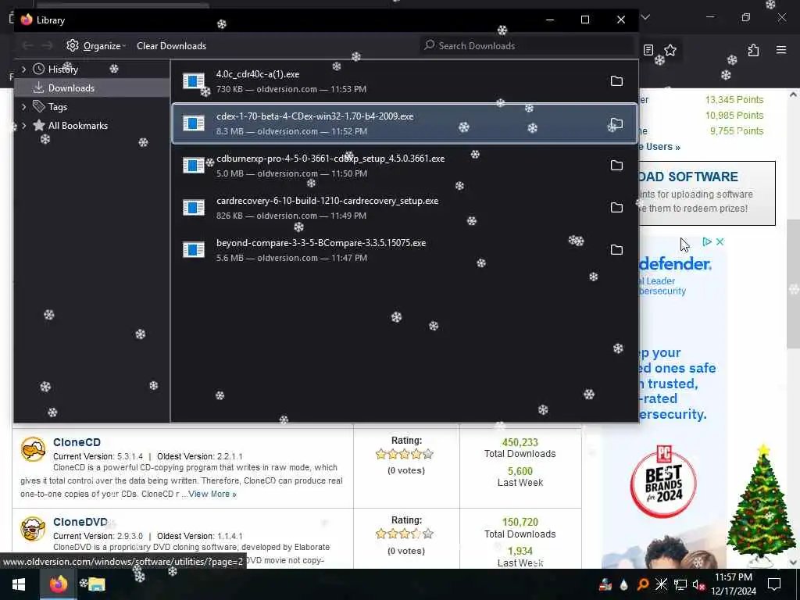
Task: Open the clock showing 11:57 PM
Action: tap(733, 584)
